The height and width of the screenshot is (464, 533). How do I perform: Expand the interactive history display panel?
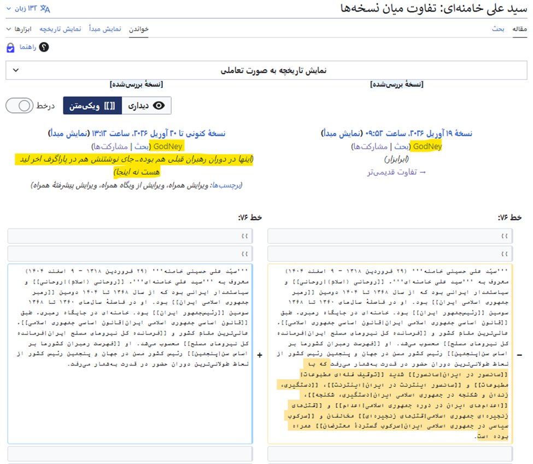[x=267, y=71]
